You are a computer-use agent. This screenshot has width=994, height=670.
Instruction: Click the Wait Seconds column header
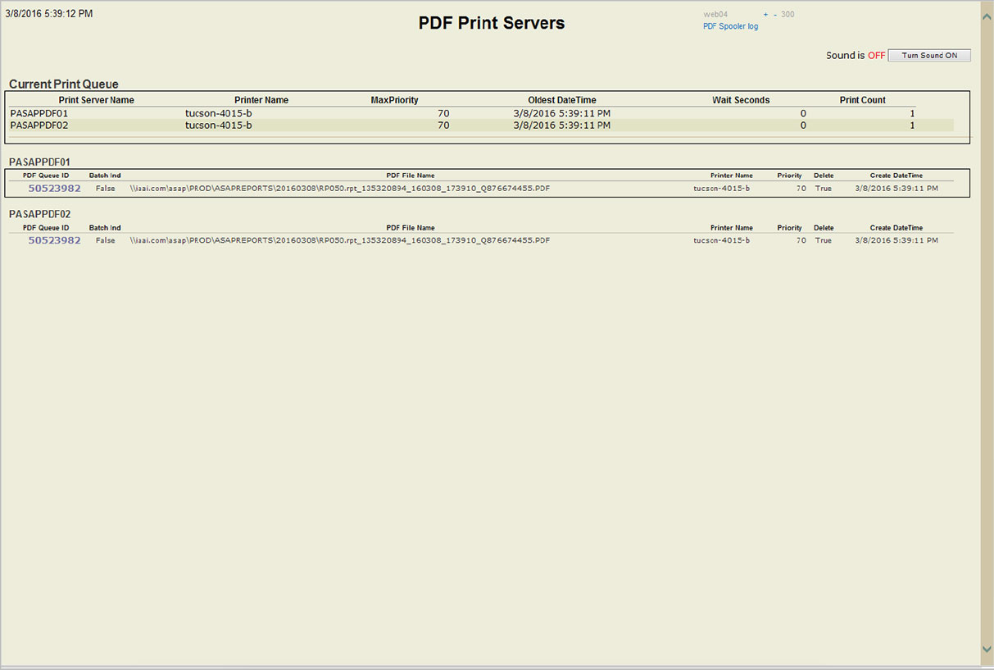point(740,100)
